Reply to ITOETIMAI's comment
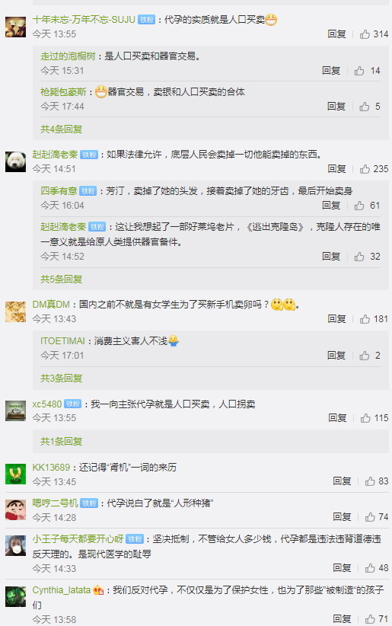 click(336, 356)
